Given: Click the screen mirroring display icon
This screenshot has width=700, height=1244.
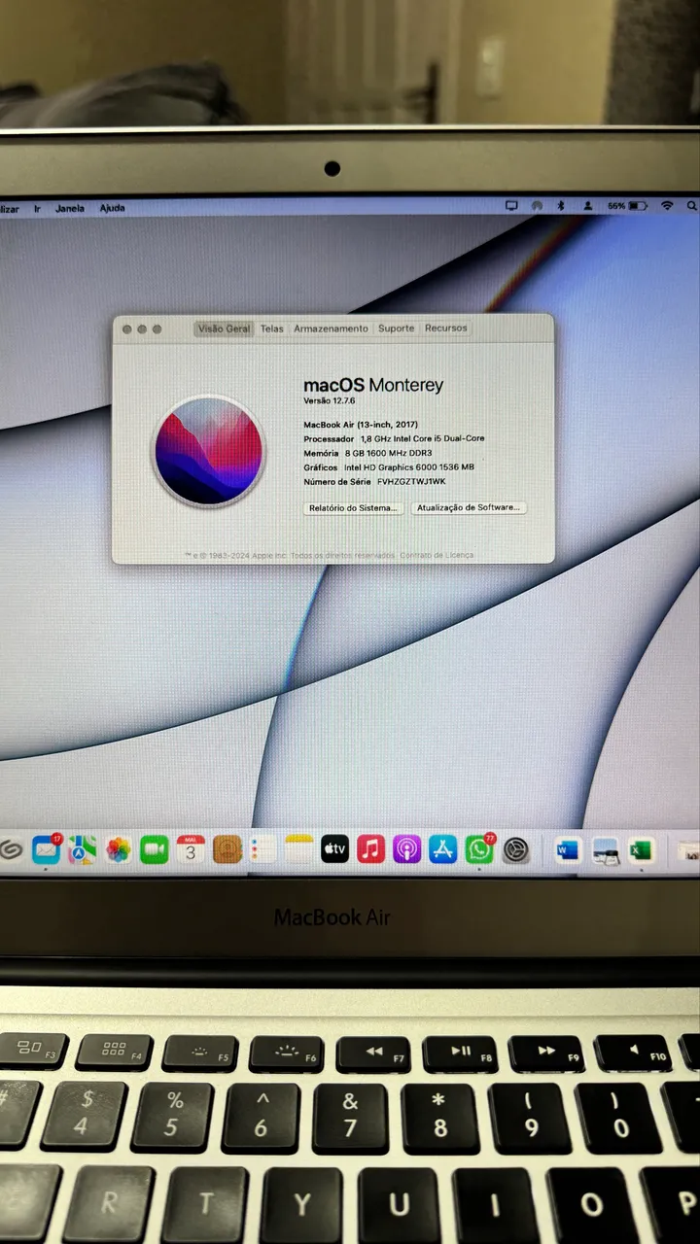Looking at the screenshot, I should click(512, 206).
